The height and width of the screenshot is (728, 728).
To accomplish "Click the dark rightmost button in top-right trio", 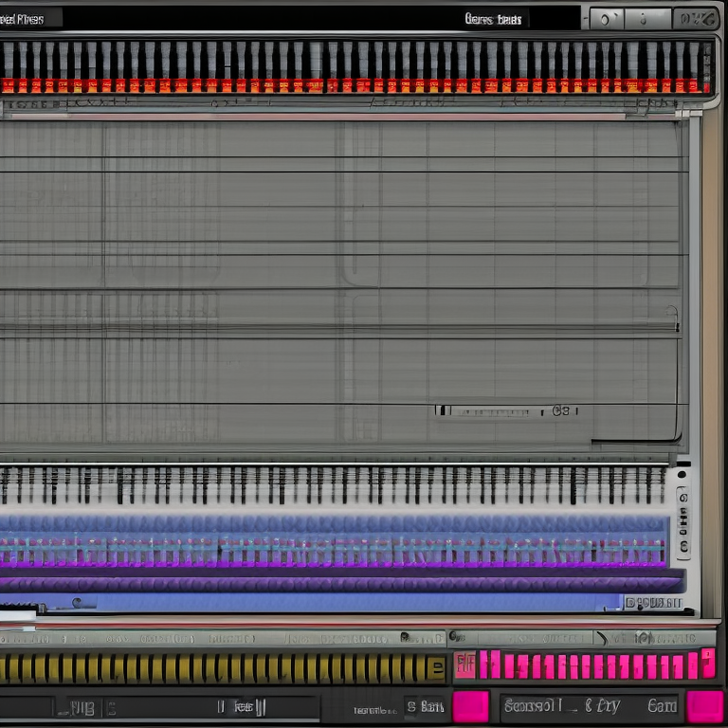I will [x=696, y=19].
